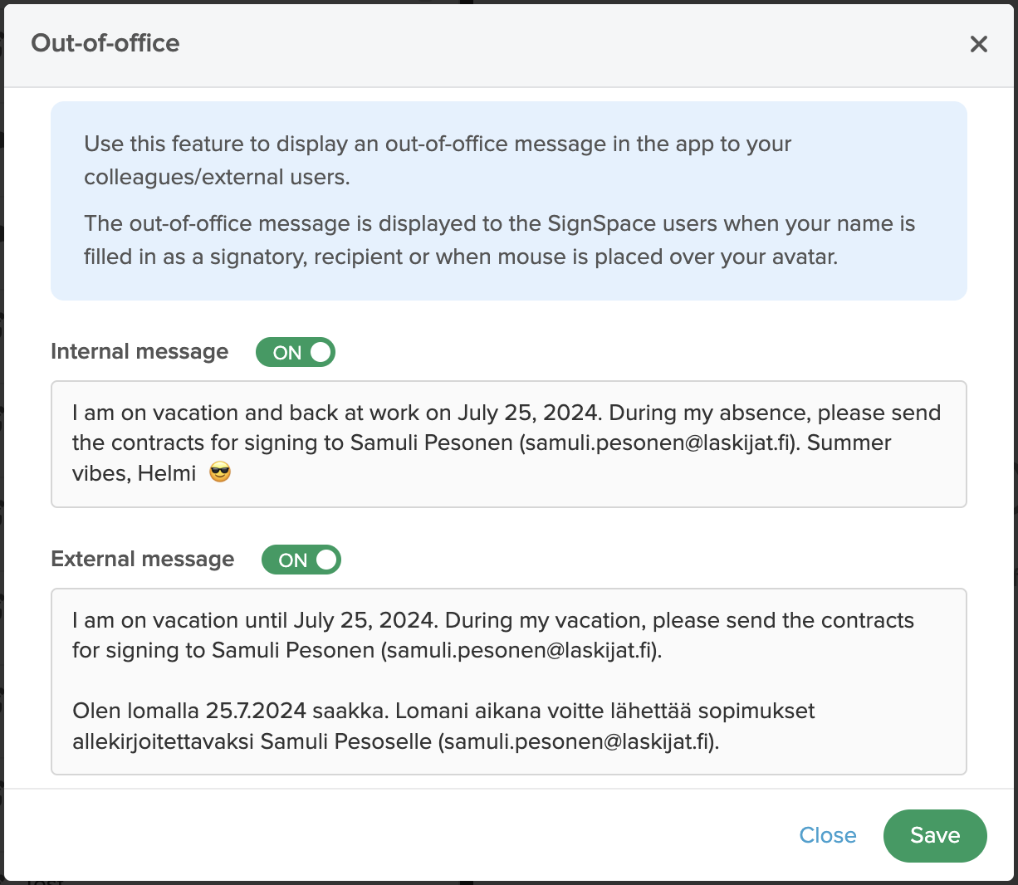Click the 'Internal message' label
Screen dimensions: 1018x885
point(139,352)
